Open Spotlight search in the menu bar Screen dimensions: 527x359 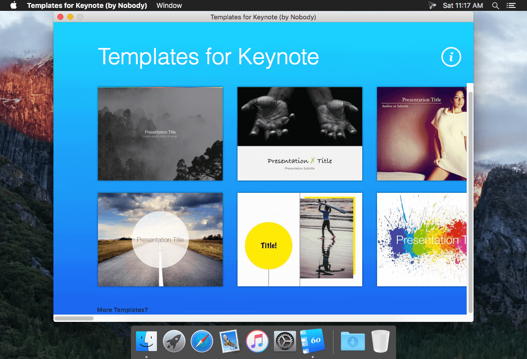[495, 5]
